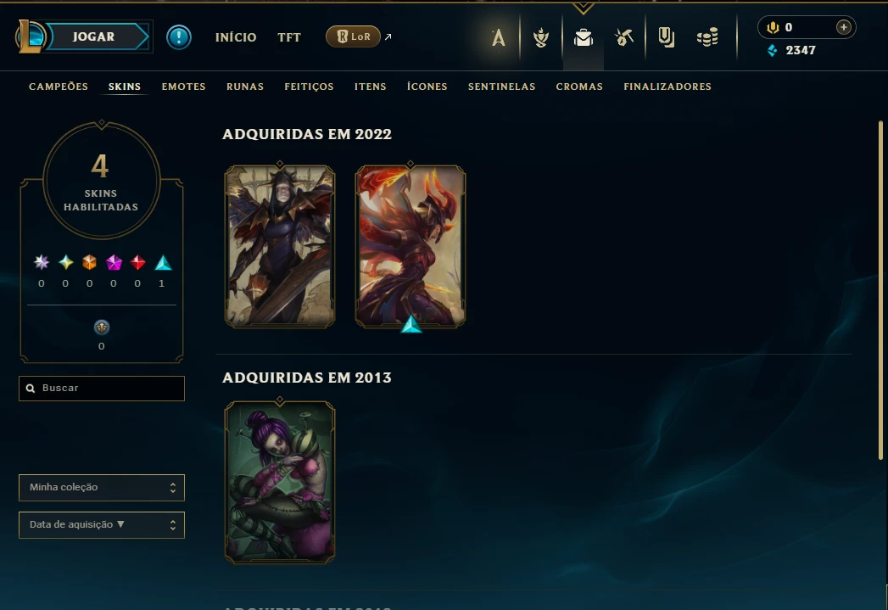Add Riot Points with plus button

point(843,27)
